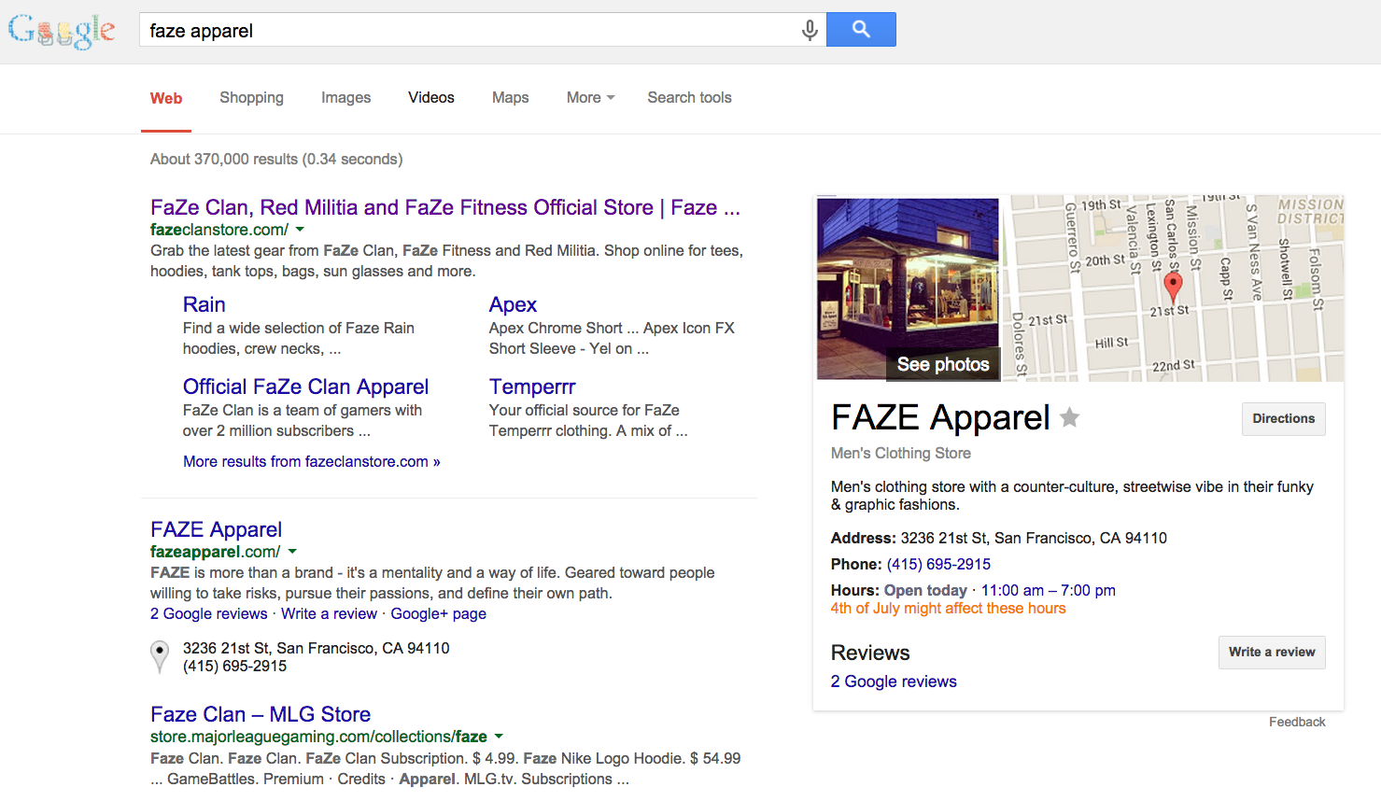This screenshot has height=801, width=1381.
Task: Click the red map pin marker
Action: coord(1174,285)
